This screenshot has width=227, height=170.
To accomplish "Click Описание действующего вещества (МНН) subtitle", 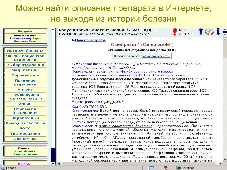I will [142, 50].
